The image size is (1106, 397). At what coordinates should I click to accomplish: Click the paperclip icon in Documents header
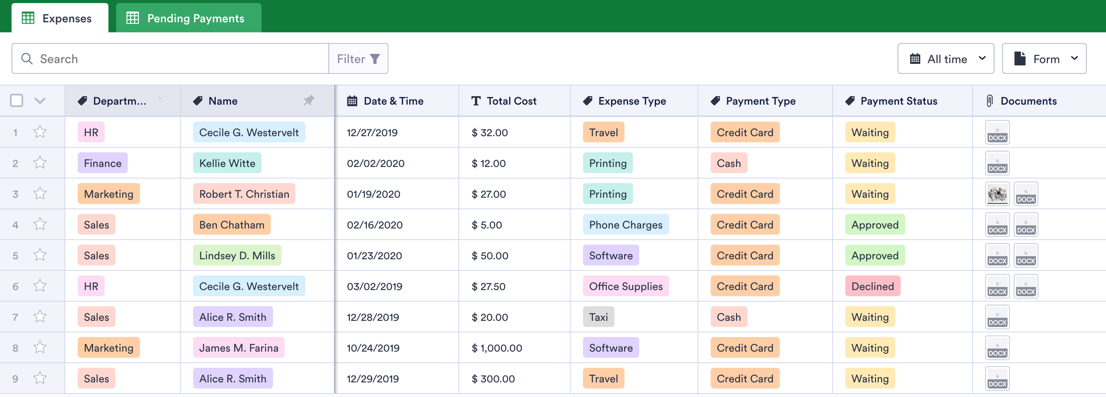(x=989, y=101)
